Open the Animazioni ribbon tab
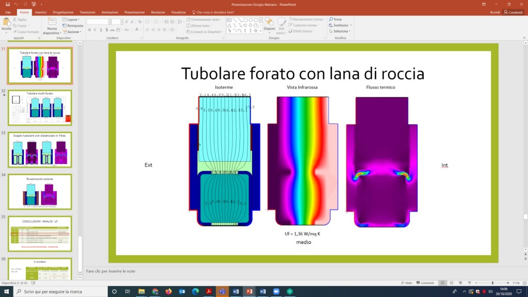 [110, 12]
